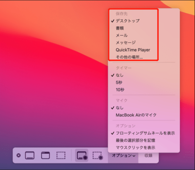Click the 収録 button
This screenshot has width=195, height=170.
(x=148, y=155)
